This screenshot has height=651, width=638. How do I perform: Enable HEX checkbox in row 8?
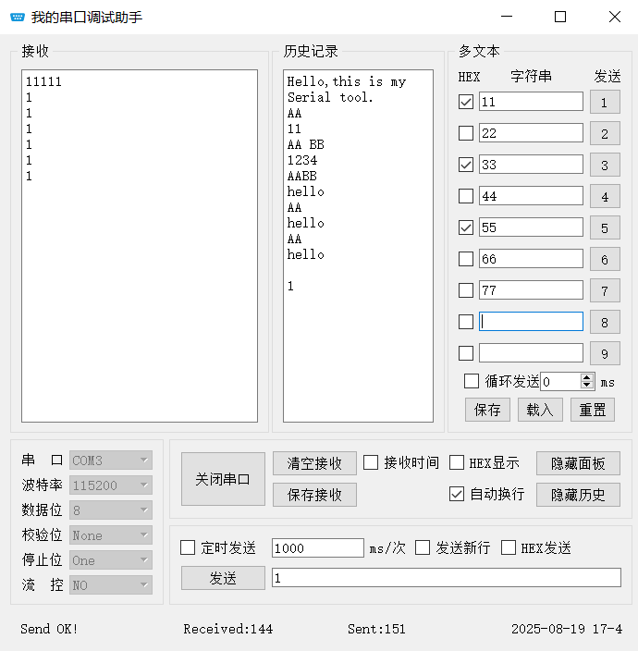tap(466, 322)
